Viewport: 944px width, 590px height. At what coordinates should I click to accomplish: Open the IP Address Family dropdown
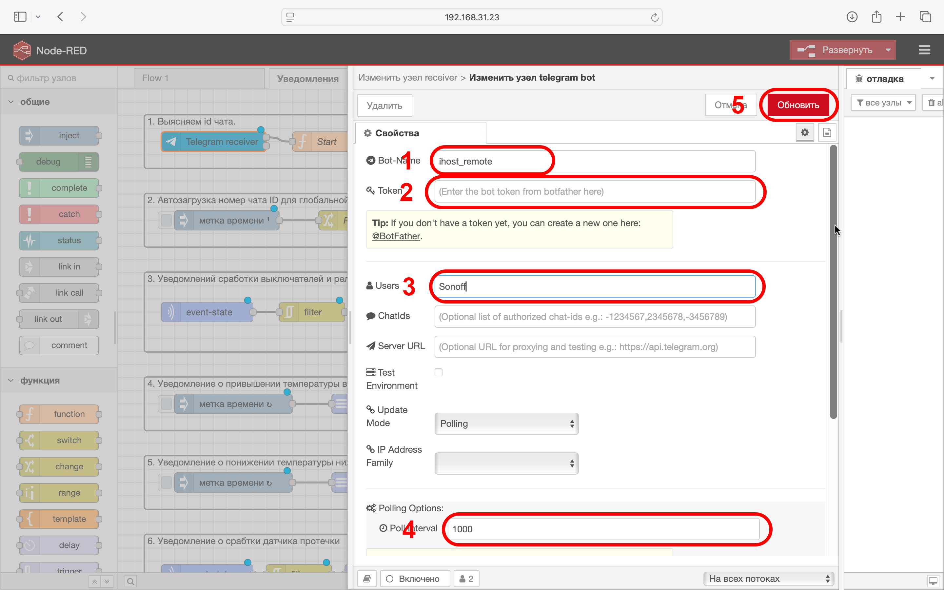pos(506,463)
